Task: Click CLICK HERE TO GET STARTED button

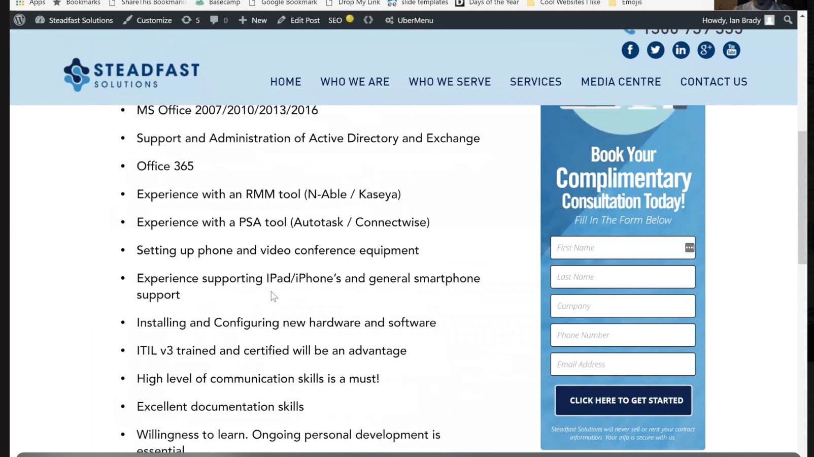Action: (x=623, y=401)
